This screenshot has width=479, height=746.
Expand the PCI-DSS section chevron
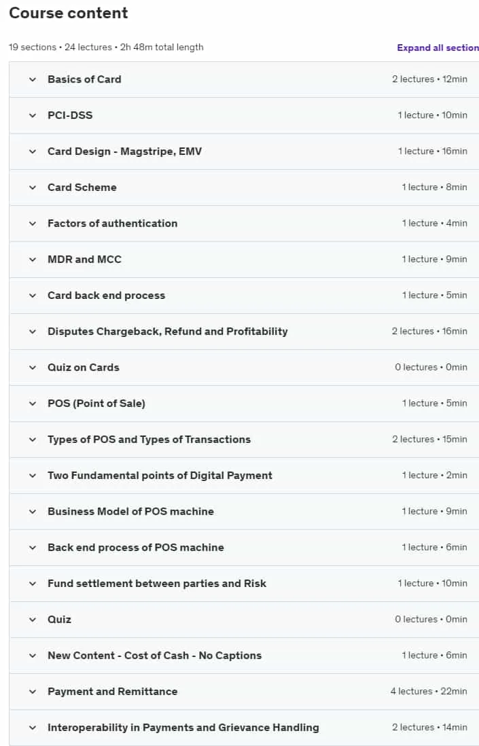coord(33,116)
